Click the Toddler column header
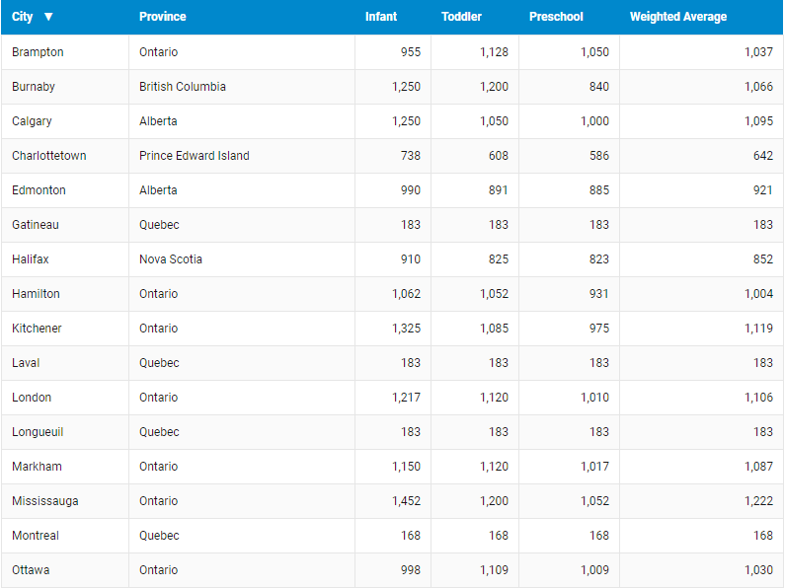Screen dimensions: 785x588 coord(462,17)
